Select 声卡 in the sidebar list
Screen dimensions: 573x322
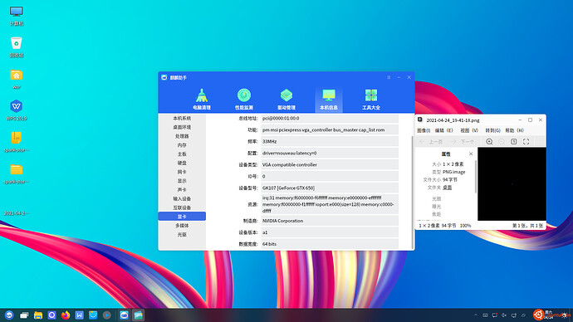click(x=182, y=190)
